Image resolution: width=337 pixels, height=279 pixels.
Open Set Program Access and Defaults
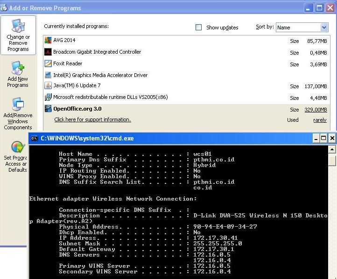(17, 156)
